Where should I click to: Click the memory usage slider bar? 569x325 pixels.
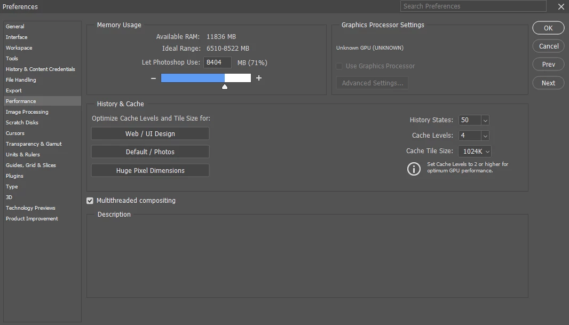click(206, 78)
